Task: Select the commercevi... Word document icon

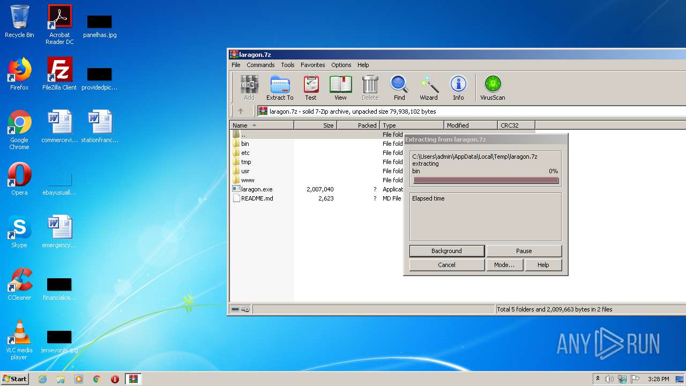Action: pos(59,127)
